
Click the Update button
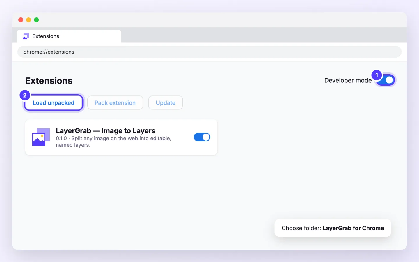(x=166, y=103)
